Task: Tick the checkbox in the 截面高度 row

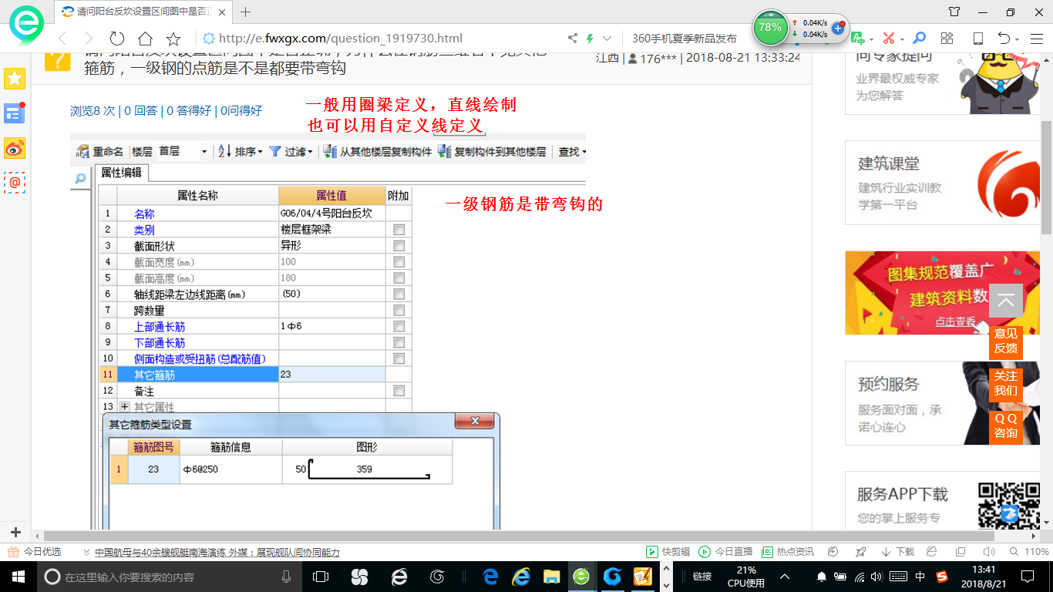Action: [x=399, y=278]
